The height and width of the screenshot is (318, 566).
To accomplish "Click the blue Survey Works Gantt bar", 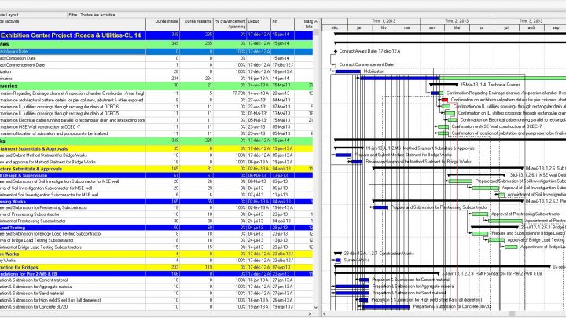I will (x=338, y=261).
